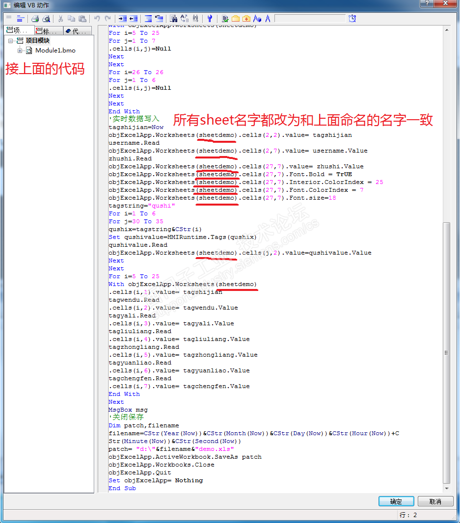460x523 pixels.
Task: Click the 'username.Read' line
Action: point(134,143)
